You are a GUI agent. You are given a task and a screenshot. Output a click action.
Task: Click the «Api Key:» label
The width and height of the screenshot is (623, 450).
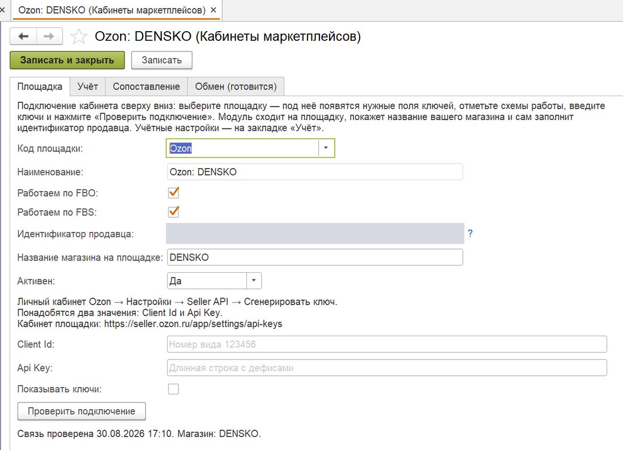tap(35, 368)
